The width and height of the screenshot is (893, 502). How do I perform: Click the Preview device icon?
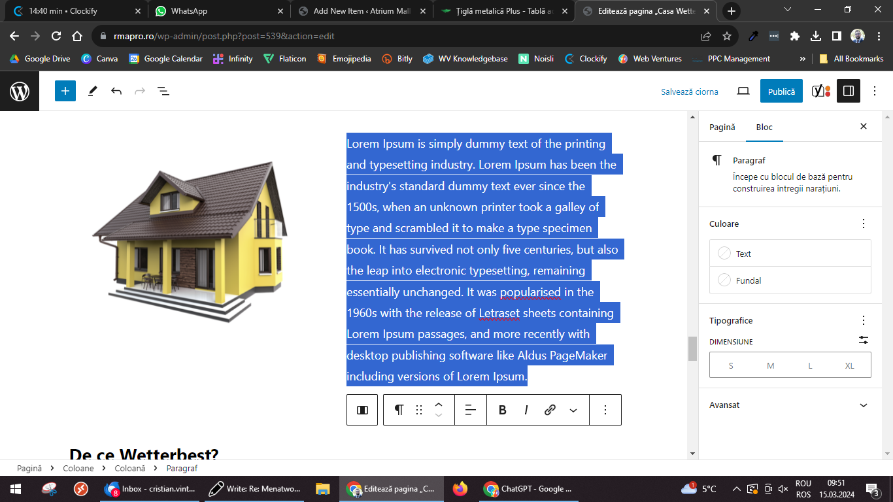click(x=743, y=91)
